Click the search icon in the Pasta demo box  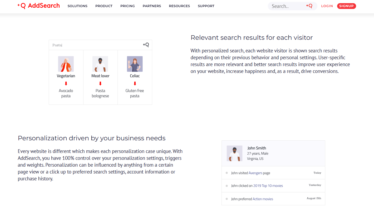coord(146,45)
